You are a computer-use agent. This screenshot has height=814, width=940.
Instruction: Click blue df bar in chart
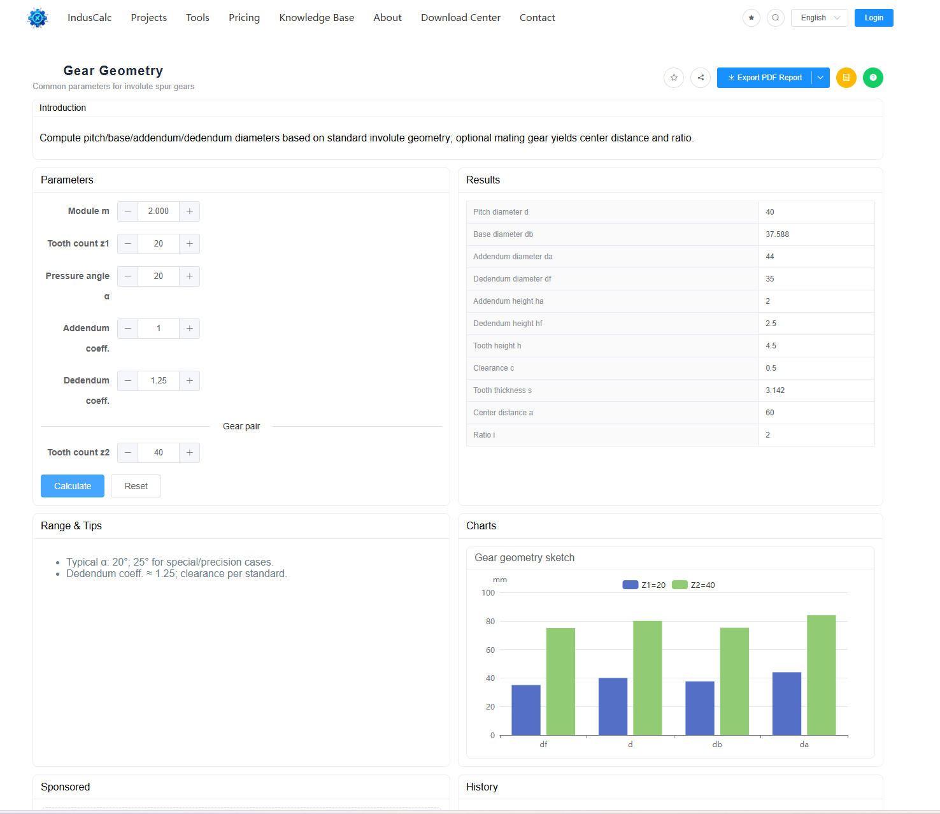(526, 710)
